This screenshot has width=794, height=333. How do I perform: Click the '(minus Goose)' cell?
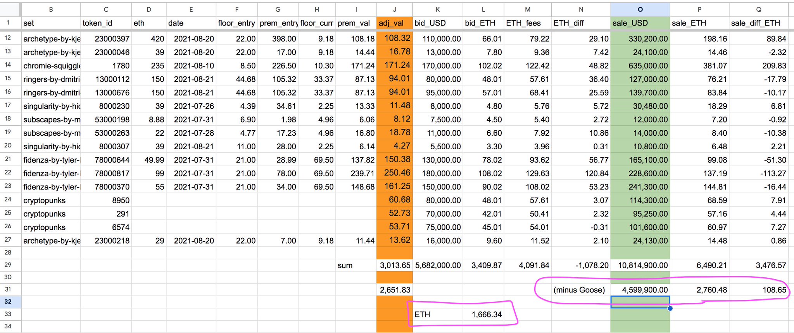pos(581,290)
